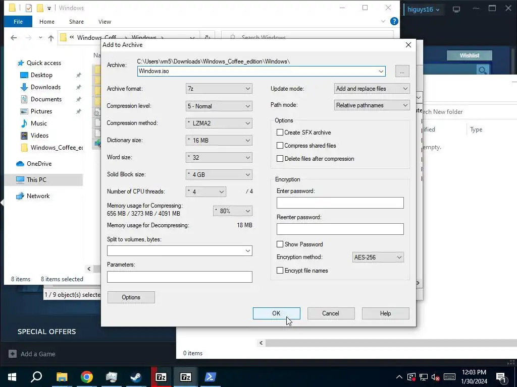Click Enter password field
Viewport: 517px width, 387px height.
point(340,203)
